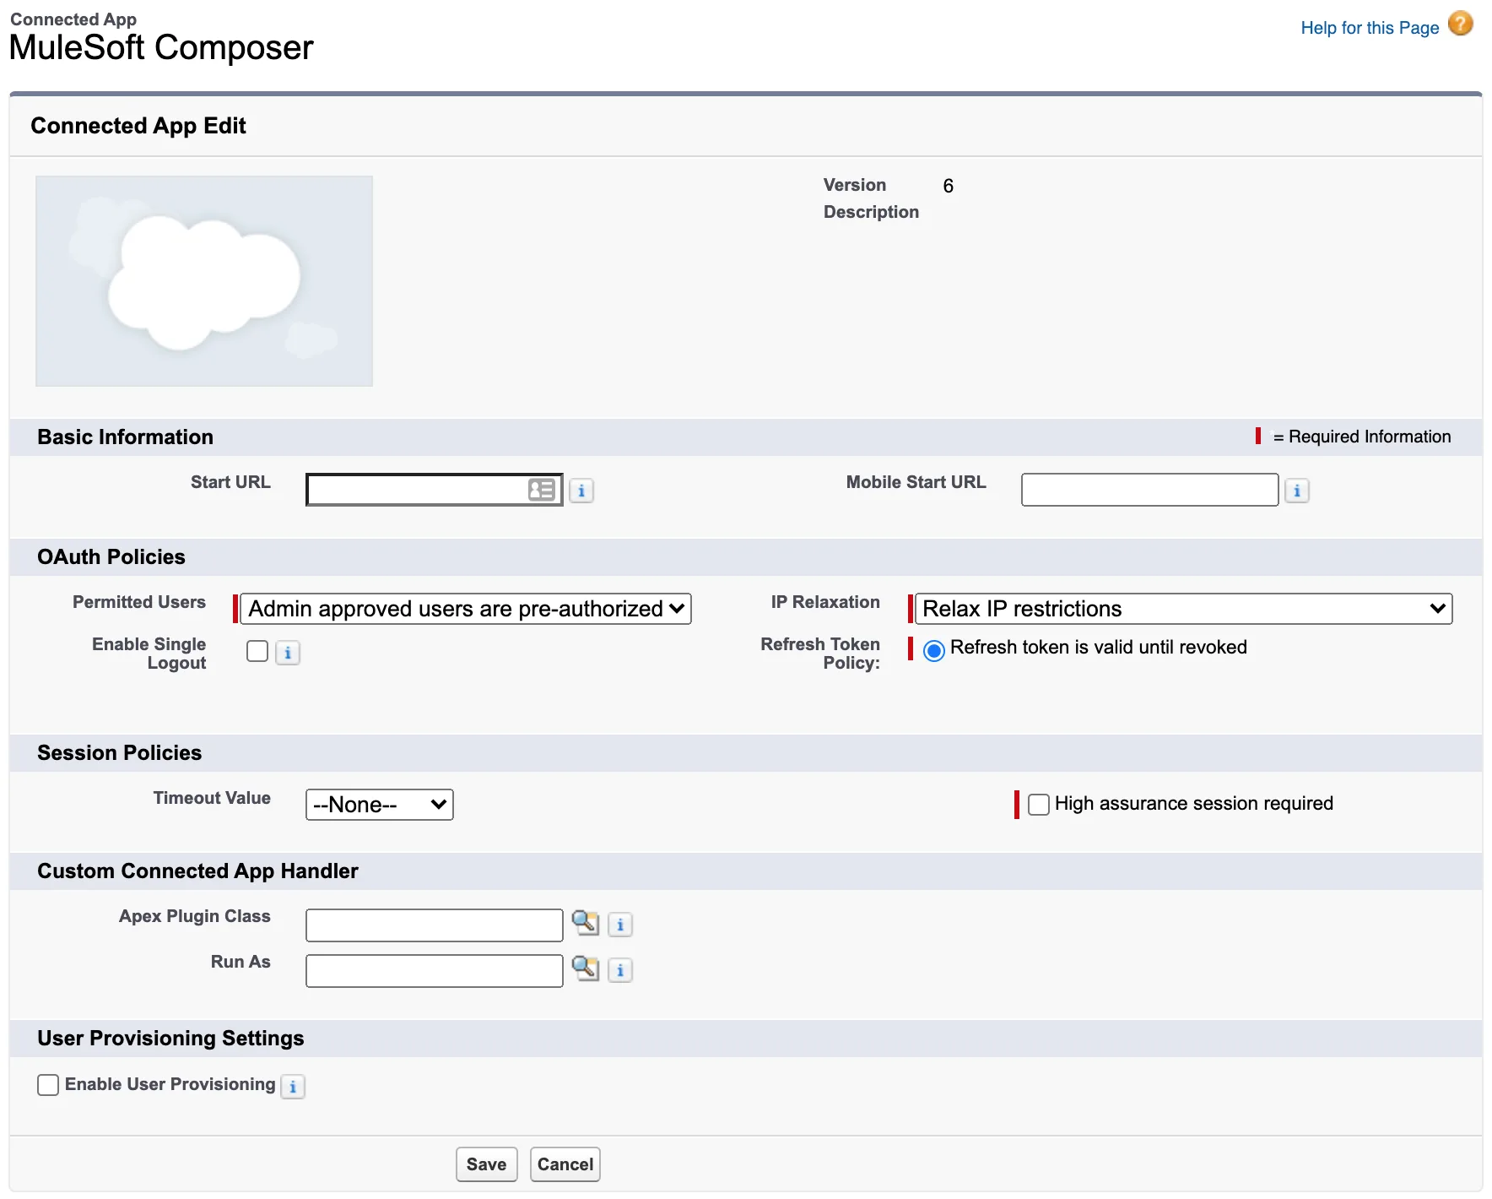This screenshot has width=1492, height=1199.
Task: Click the info icon next to Mobile Start URL
Action: point(1297,491)
